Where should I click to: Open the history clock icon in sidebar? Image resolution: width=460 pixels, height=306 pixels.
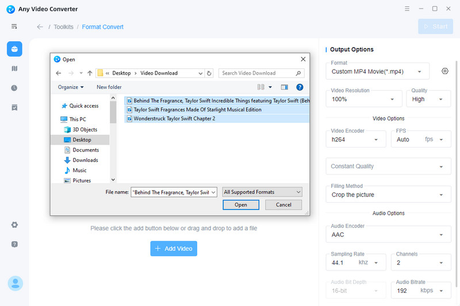click(x=14, y=88)
